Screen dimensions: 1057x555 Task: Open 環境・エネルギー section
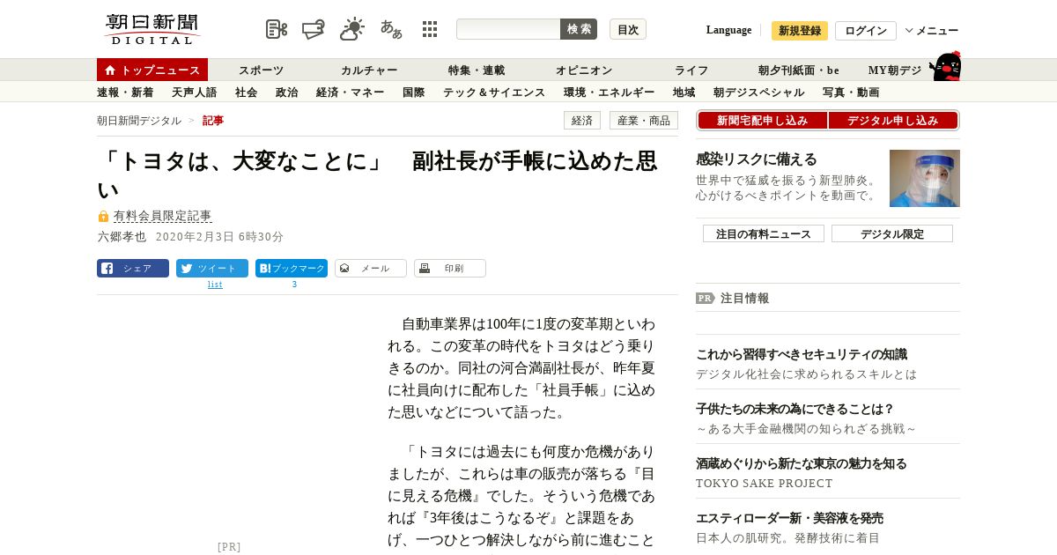coord(609,92)
